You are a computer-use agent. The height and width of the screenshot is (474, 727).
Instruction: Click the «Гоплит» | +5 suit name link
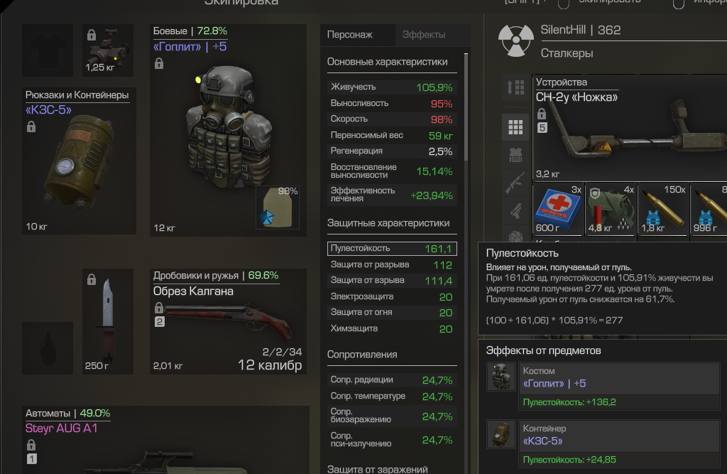pos(190,47)
